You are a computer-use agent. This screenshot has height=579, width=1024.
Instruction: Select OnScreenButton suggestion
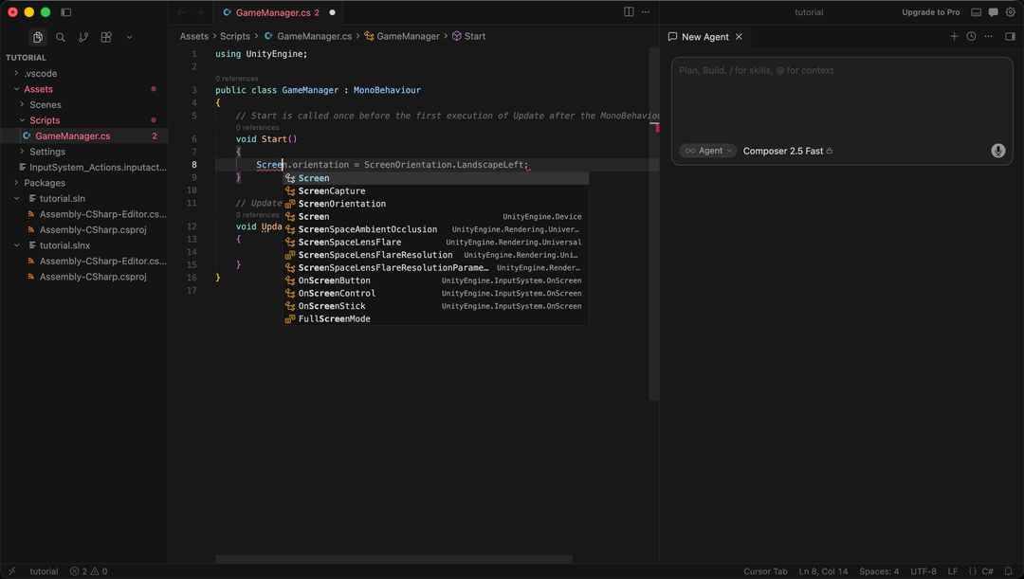point(435,280)
